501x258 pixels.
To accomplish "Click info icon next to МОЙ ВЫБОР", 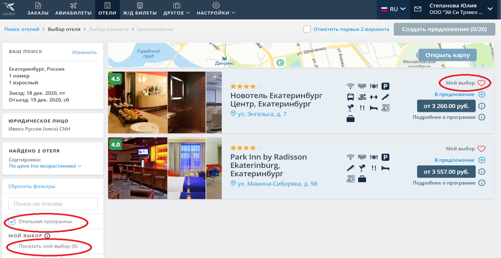I will [x=47, y=236].
